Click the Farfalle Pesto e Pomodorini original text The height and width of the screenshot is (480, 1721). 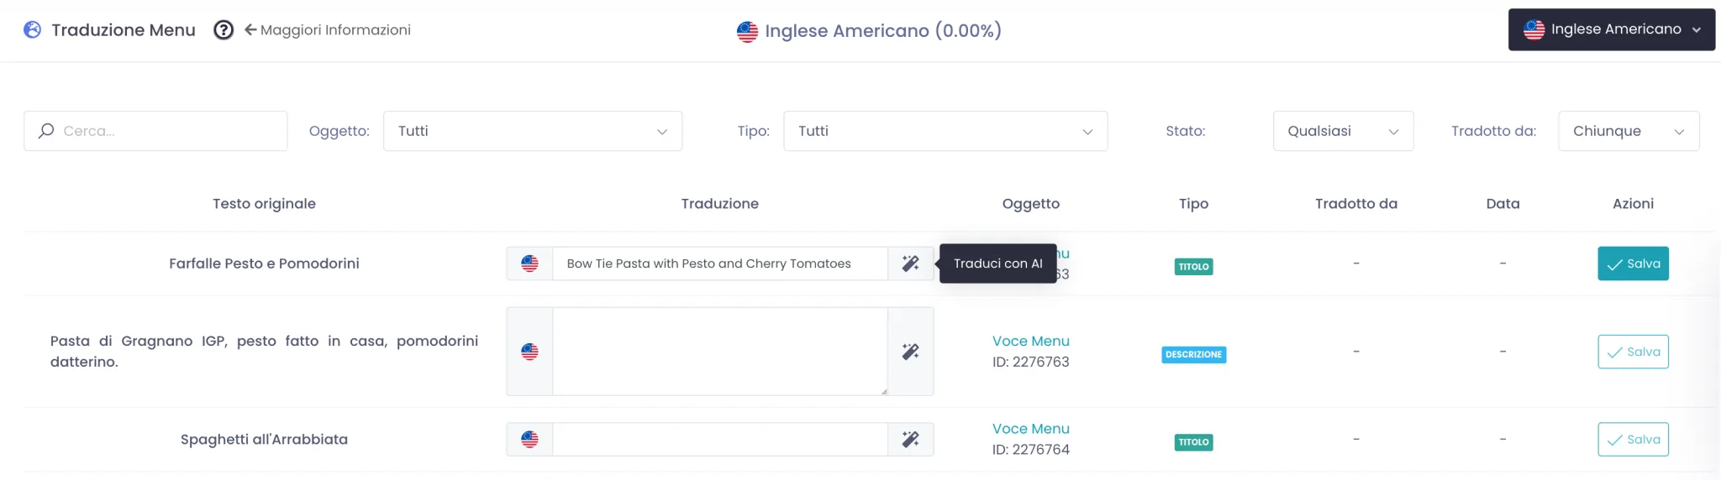[264, 263]
